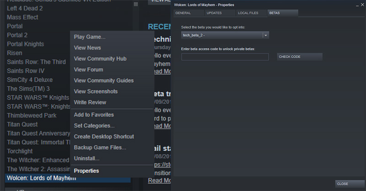Choose Add to Favorites

[94, 115]
